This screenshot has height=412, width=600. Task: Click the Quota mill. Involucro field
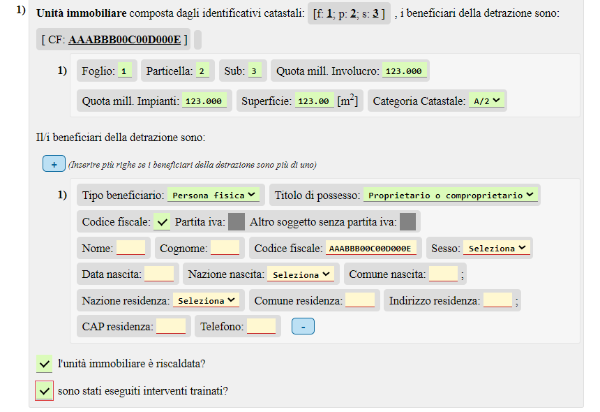(x=404, y=71)
